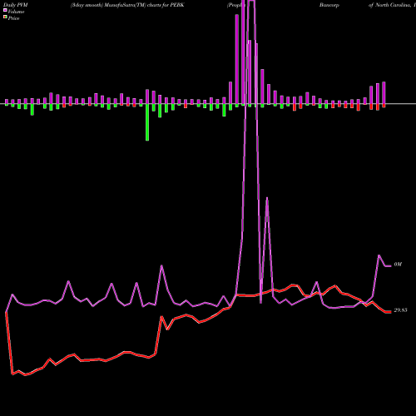Click 'of North Carolina' header text
The image size is (416, 416).
pyautogui.click(x=389, y=5)
